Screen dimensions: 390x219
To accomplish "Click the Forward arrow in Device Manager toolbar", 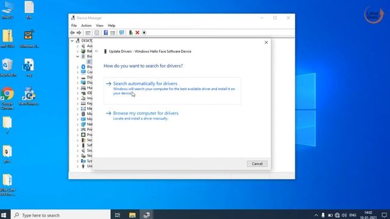I will 79,32.
